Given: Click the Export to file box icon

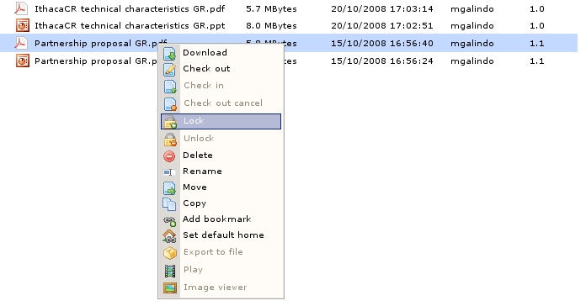Looking at the screenshot, I should tap(170, 253).
